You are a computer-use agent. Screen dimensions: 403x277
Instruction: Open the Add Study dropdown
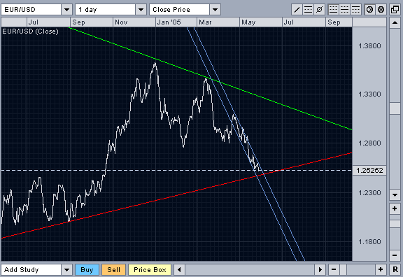point(67,270)
